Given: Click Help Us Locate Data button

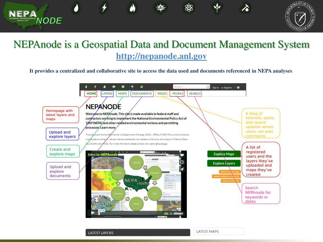Looking at the screenshot, I should [231, 181].
